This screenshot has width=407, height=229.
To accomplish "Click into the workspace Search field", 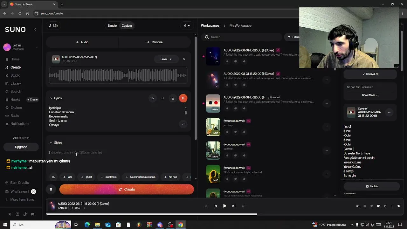I will click(x=242, y=37).
